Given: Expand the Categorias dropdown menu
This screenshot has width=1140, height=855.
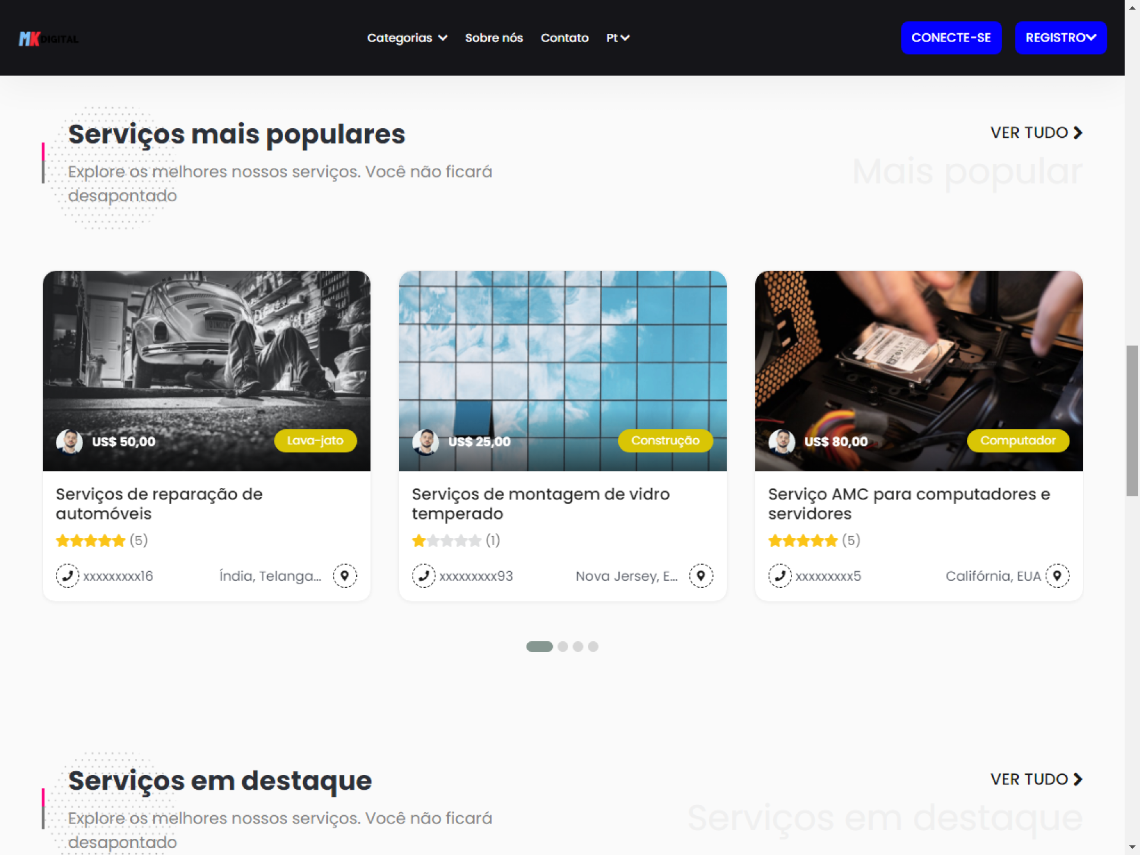Looking at the screenshot, I should 407,38.
